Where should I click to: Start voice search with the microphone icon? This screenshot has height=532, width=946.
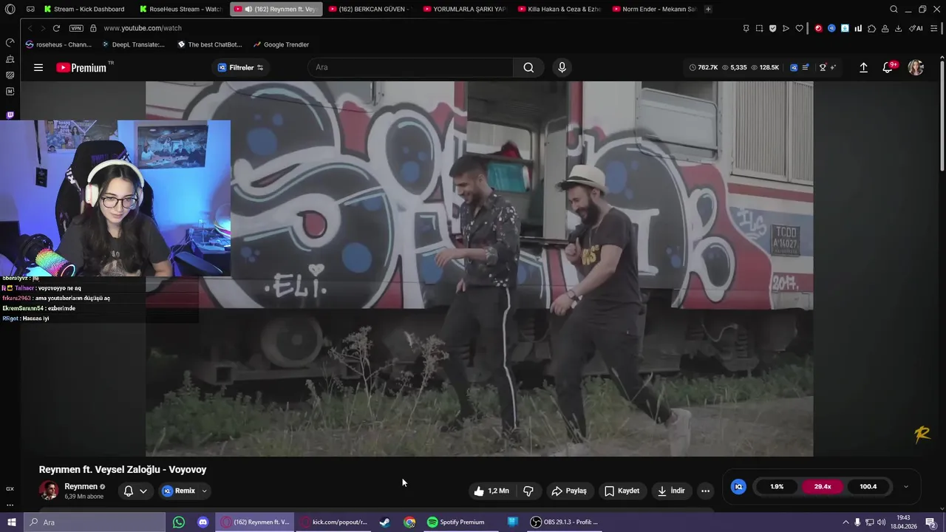tap(562, 67)
